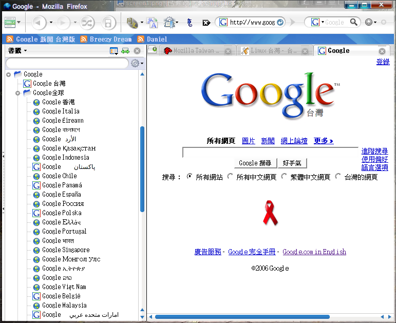This screenshot has height=323, width=396.
Task: Click the Forward navigation button
Action: tap(63, 23)
